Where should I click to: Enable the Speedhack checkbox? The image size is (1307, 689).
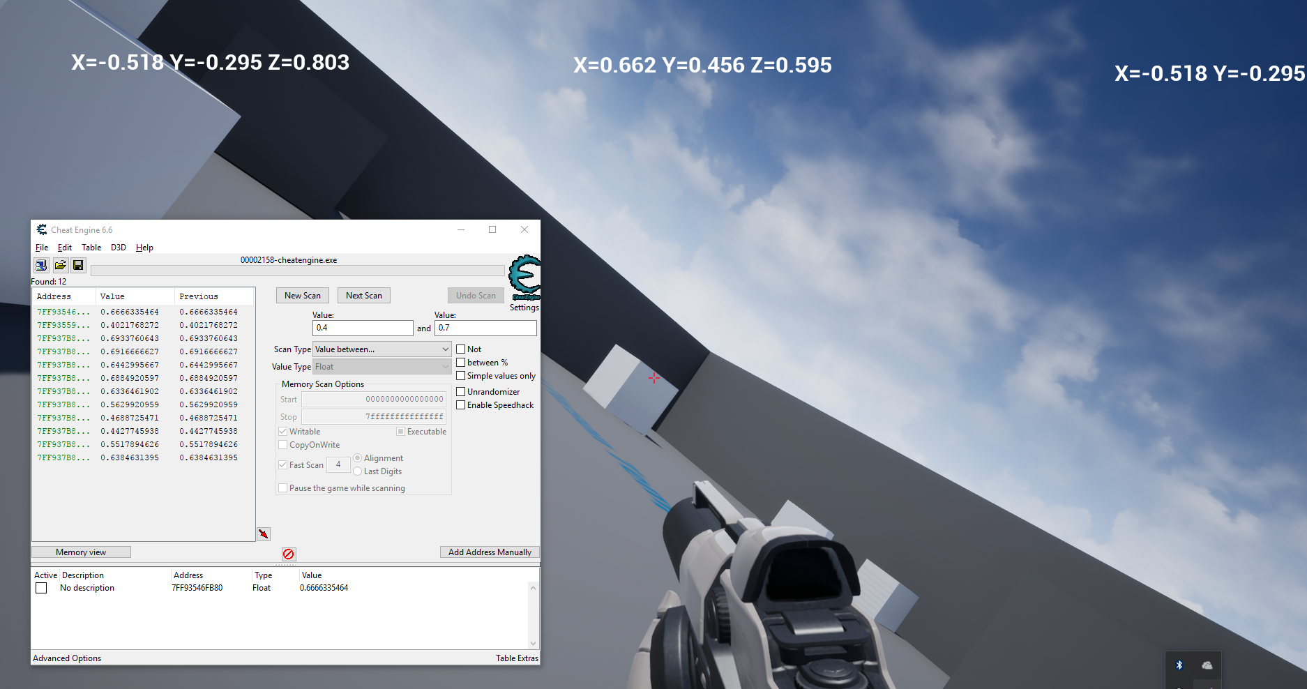pos(461,405)
